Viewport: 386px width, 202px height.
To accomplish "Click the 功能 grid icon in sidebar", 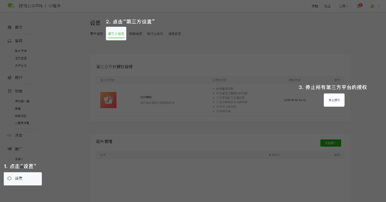I will tap(10, 91).
